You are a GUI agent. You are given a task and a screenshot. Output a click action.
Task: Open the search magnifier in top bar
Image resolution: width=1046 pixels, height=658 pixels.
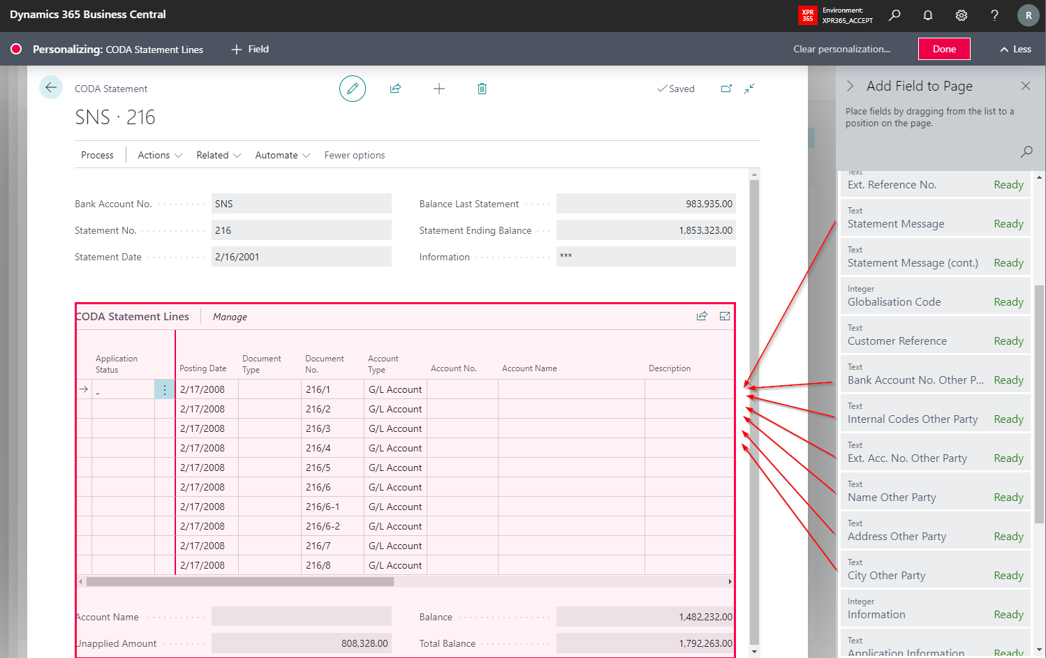(894, 15)
